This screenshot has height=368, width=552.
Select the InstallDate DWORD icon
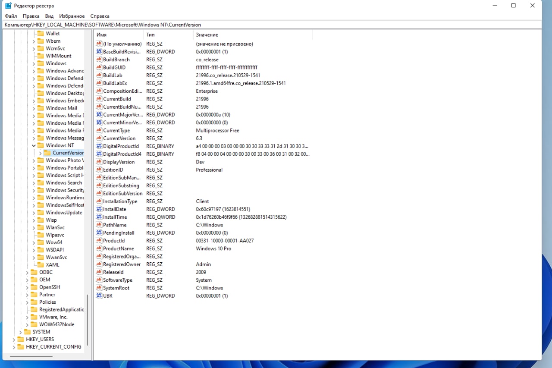[99, 209]
